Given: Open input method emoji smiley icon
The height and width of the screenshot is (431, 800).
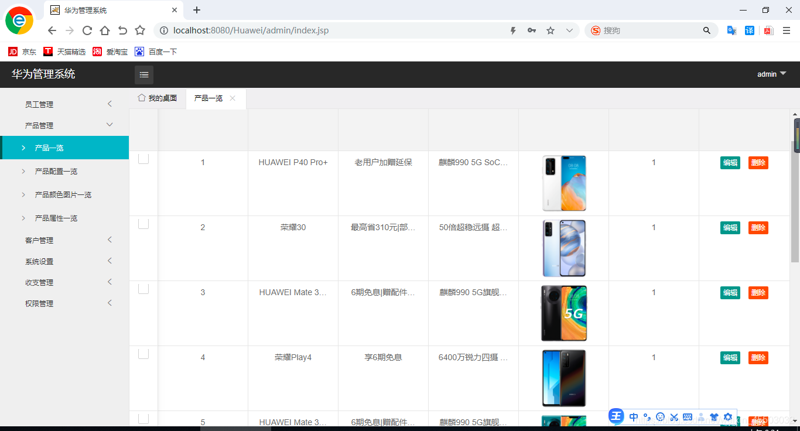Looking at the screenshot, I should click(x=661, y=417).
